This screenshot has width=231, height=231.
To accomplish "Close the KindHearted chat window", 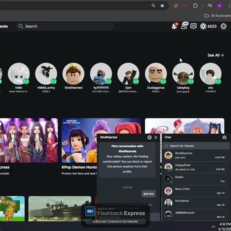I will click(x=156, y=137).
